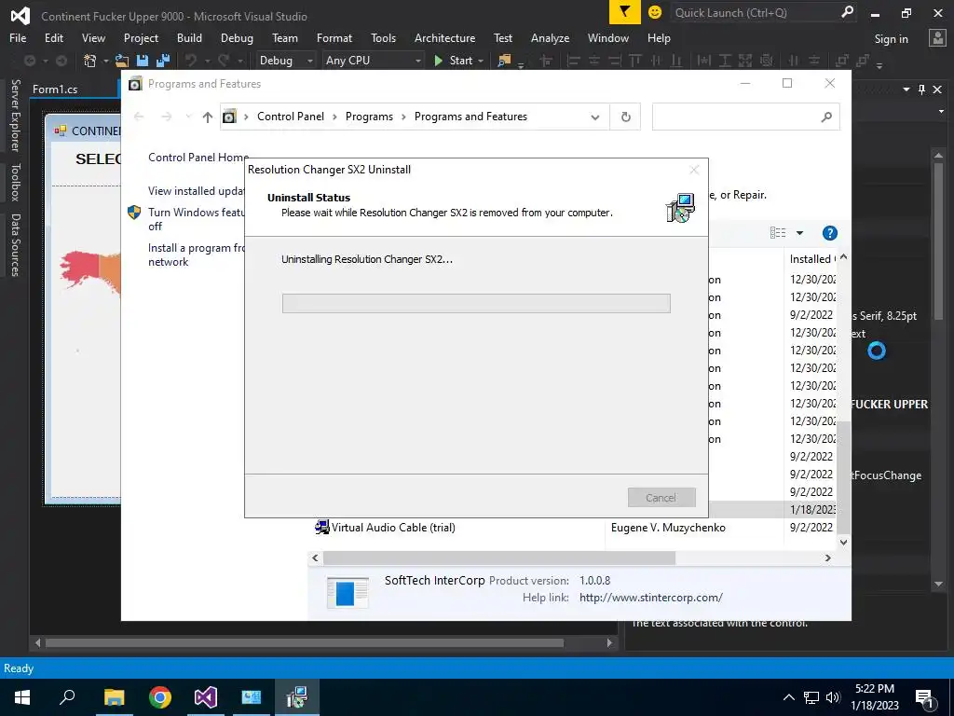This screenshot has width=954, height=716.
Task: Open the Architecture menu
Action: coord(444,37)
